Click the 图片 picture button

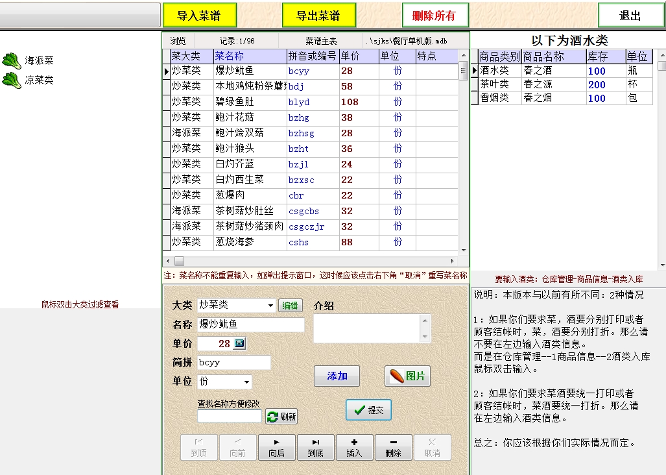click(x=407, y=376)
